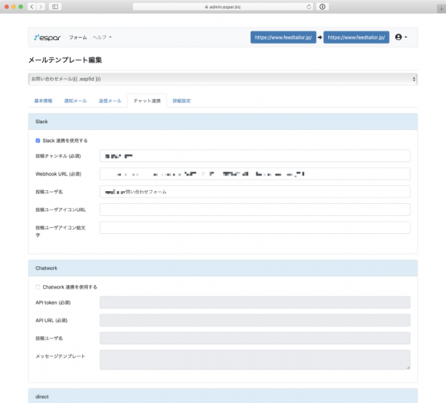Click the メールテンプレート編集 heading
Image resolution: width=446 pixels, height=403 pixels.
(65, 60)
